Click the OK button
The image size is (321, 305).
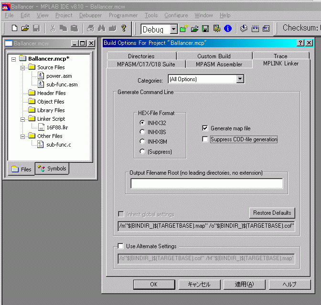pyautogui.click(x=154, y=284)
